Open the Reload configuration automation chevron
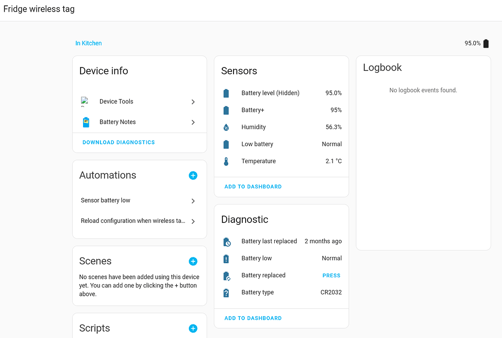Viewport: 502px width, 338px height. (x=193, y=221)
